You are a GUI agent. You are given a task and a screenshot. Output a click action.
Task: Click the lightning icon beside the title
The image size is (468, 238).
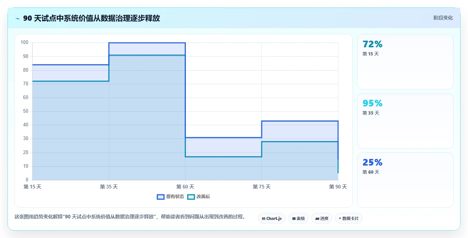point(17,18)
